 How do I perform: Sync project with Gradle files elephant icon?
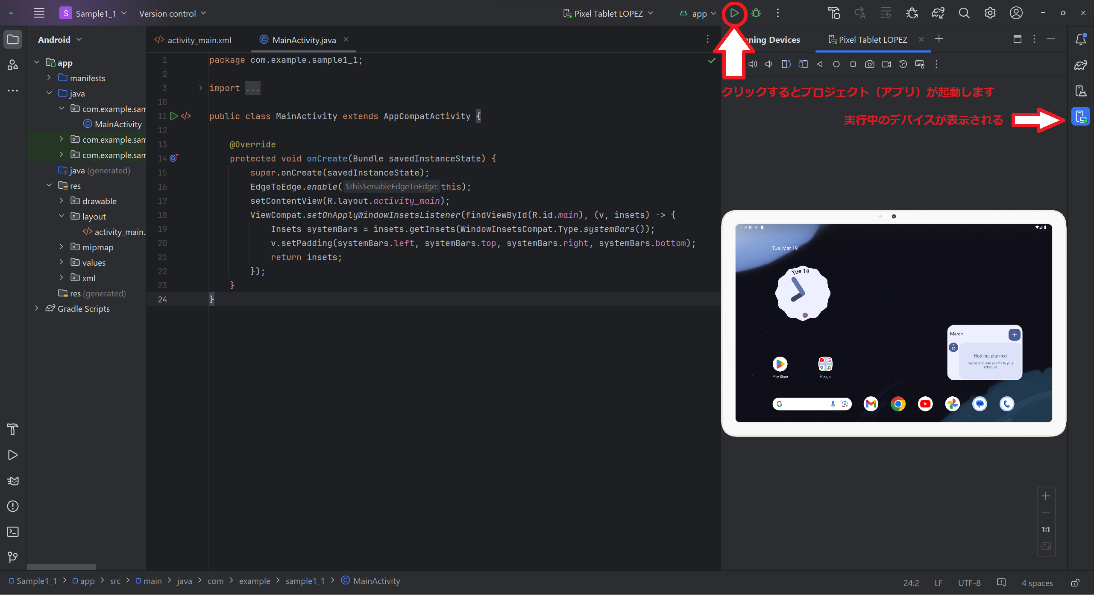click(938, 13)
